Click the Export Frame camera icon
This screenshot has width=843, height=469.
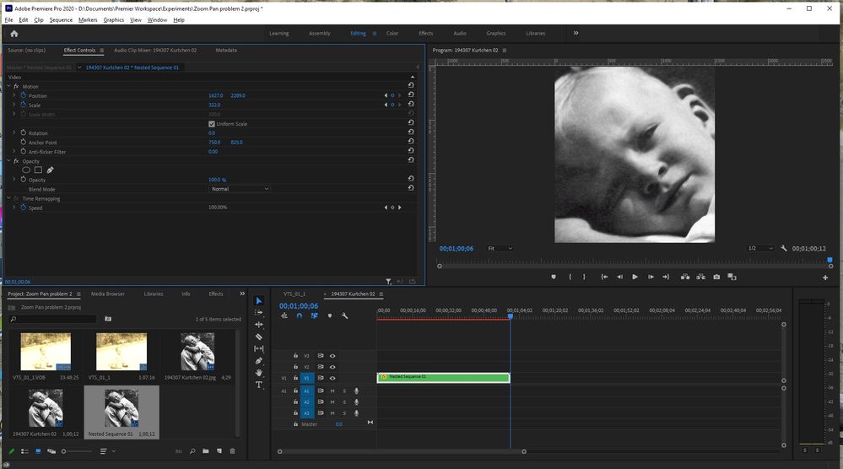tap(716, 277)
